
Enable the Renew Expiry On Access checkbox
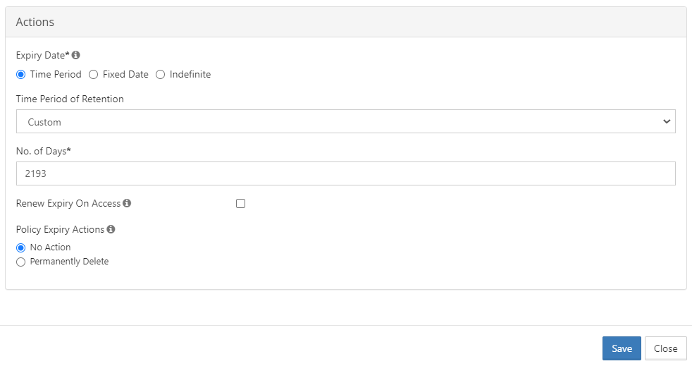241,203
